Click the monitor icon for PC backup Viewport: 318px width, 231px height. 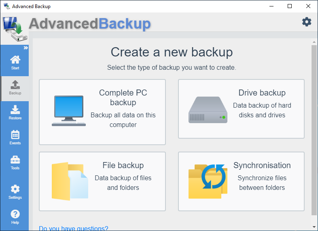69,110
